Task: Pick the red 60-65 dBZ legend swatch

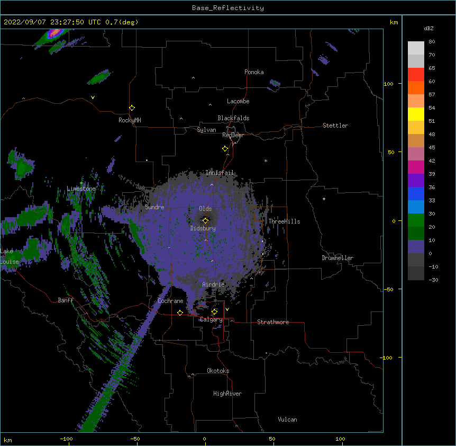Action: click(x=416, y=75)
